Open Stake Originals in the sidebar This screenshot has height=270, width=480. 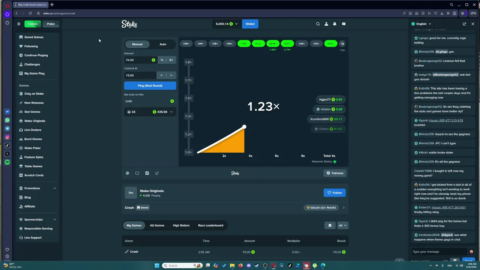(x=34, y=121)
